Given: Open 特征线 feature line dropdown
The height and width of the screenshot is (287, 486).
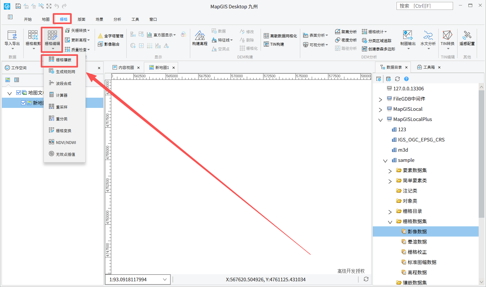Looking at the screenshot, I should point(222,40).
